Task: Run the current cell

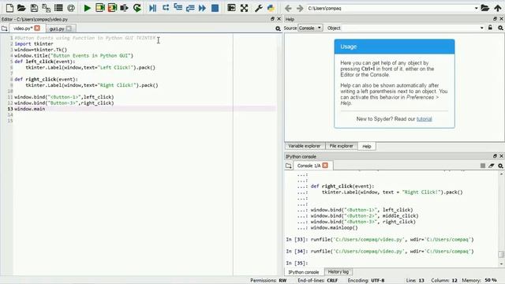Action: (100, 8)
